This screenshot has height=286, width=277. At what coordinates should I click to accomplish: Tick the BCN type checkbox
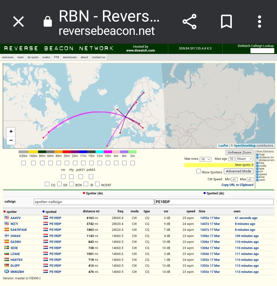tap(72, 184)
